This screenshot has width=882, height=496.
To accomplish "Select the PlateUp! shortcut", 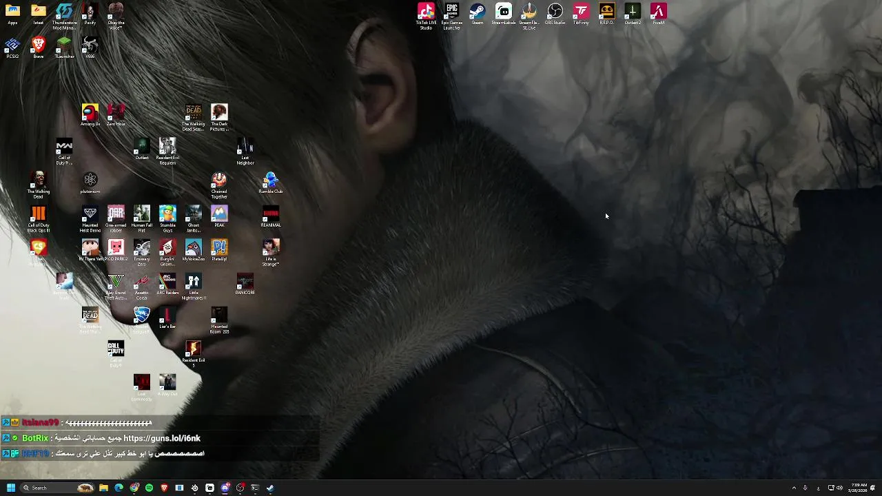I will [x=219, y=250].
